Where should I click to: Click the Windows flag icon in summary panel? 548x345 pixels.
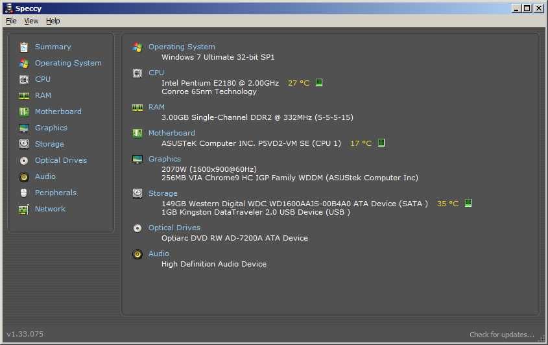coord(137,47)
